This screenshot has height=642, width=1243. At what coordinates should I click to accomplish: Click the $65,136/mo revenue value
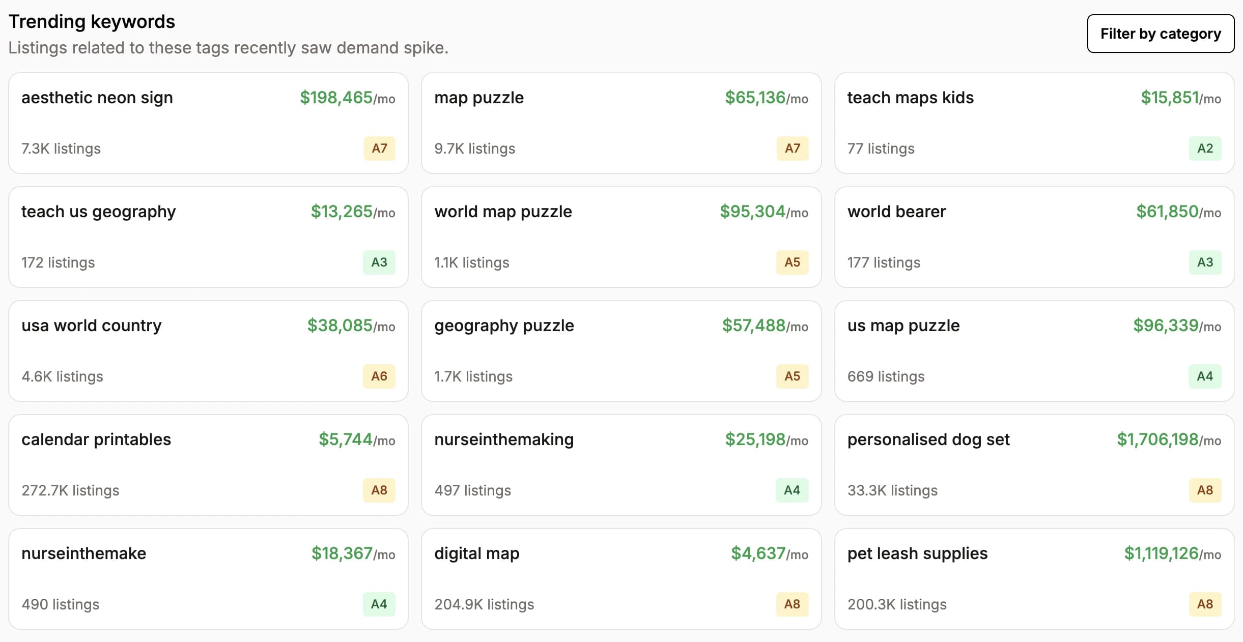pyautogui.click(x=767, y=98)
